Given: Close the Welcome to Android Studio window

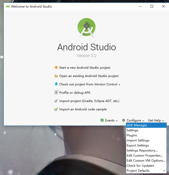Looking at the screenshot, I should 163,6.
